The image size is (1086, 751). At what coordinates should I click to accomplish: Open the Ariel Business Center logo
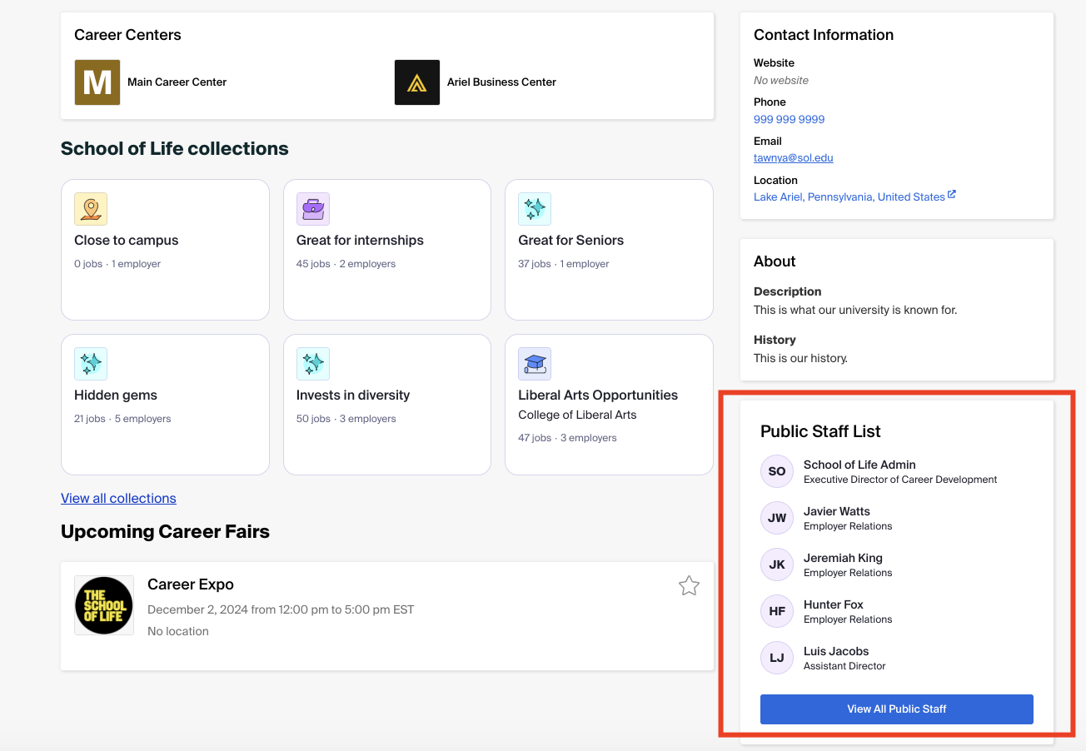click(417, 82)
